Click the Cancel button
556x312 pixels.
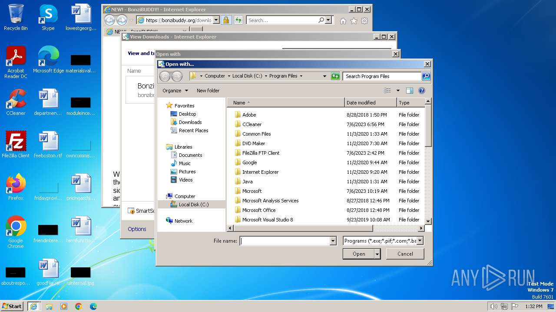coord(405,254)
